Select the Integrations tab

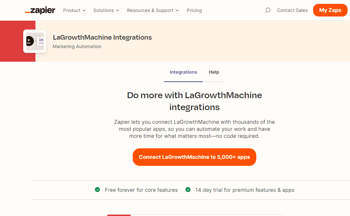pyautogui.click(x=183, y=72)
